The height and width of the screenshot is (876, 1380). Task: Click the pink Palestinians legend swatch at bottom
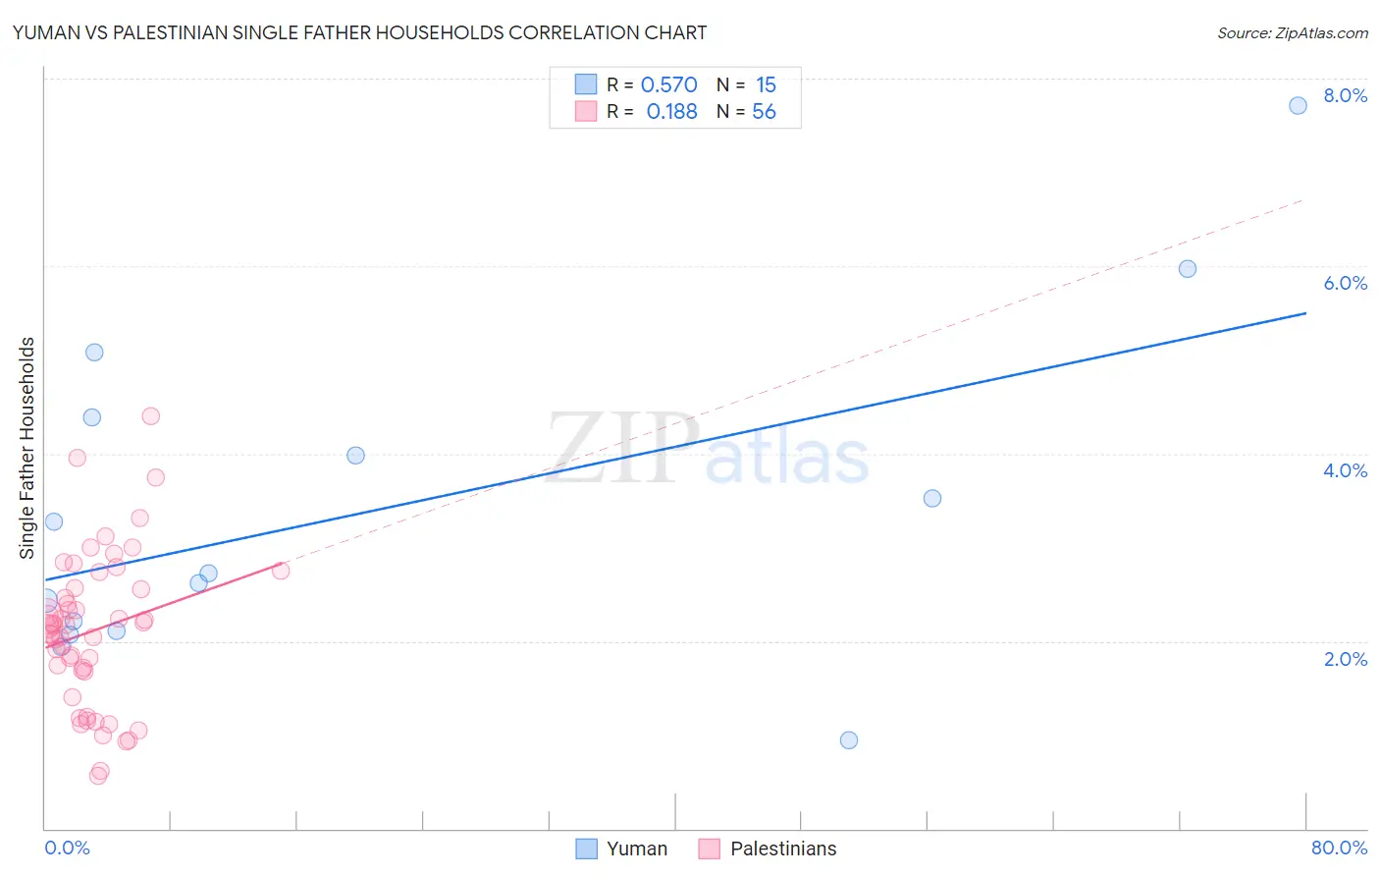[x=710, y=849]
